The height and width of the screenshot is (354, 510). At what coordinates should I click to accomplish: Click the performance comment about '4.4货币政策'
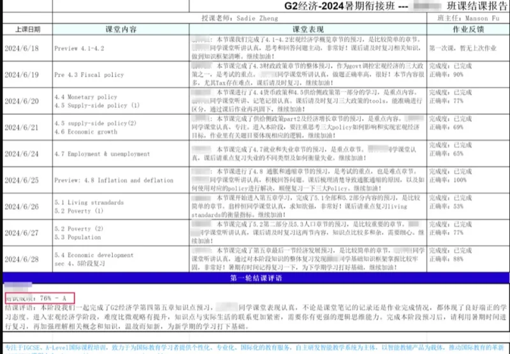(x=308, y=101)
